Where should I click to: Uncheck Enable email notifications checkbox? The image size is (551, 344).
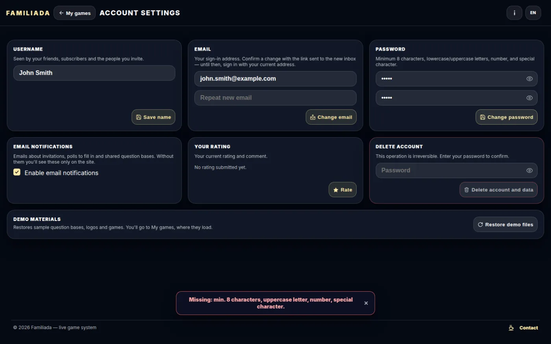coord(17,172)
